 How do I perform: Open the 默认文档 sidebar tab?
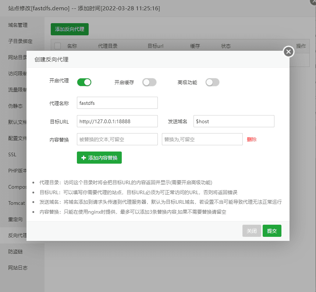pos(13,122)
